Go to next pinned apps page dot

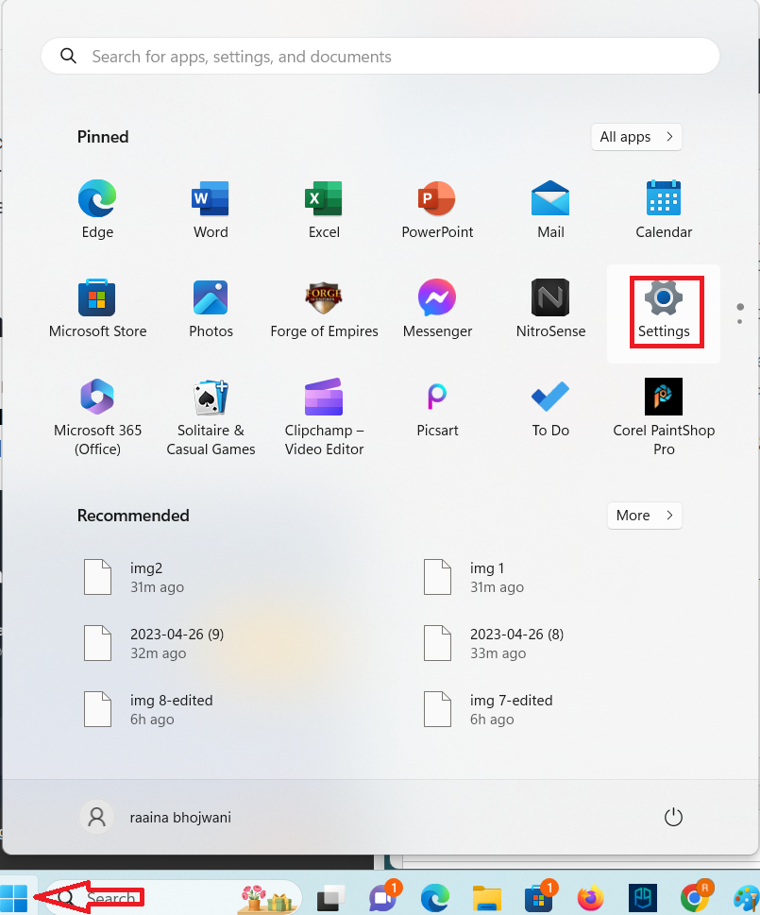tap(740, 321)
